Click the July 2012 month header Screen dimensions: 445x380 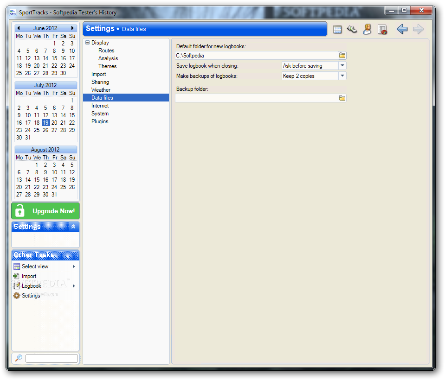(45, 85)
